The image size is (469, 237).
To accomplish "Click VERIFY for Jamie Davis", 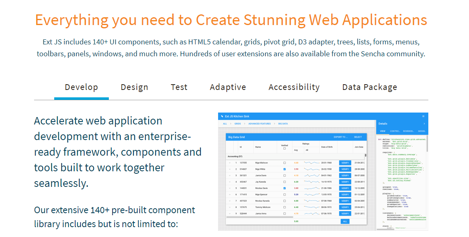I will (x=345, y=176).
